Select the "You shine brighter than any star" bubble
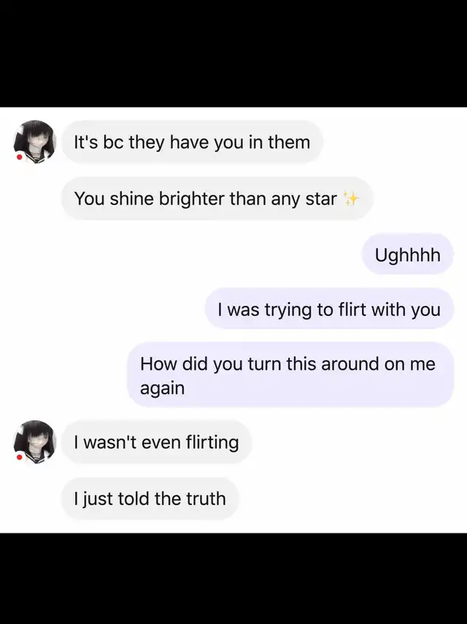The height and width of the screenshot is (624, 467). point(217,199)
